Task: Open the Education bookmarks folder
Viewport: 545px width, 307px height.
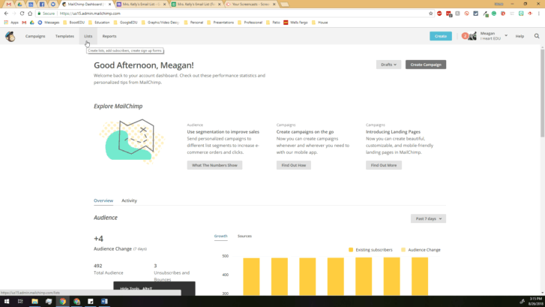Action: click(99, 23)
